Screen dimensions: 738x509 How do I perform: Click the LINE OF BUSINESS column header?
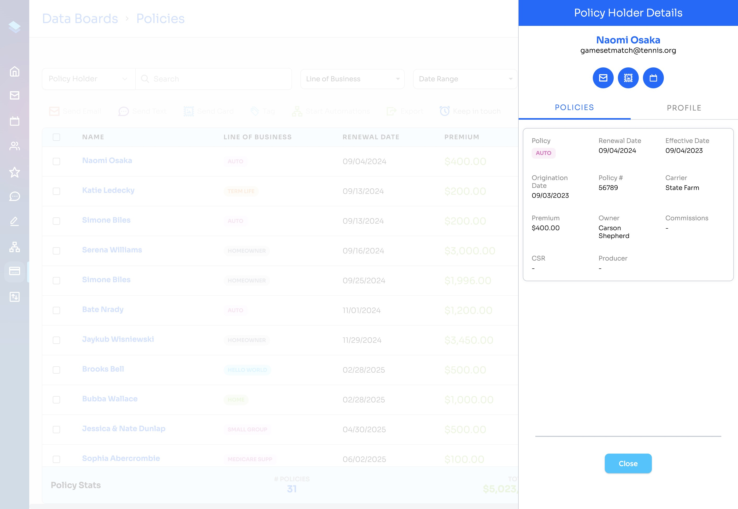click(x=257, y=137)
